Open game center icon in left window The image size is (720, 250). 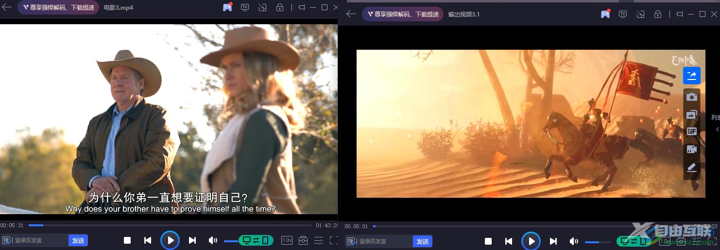(x=227, y=7)
